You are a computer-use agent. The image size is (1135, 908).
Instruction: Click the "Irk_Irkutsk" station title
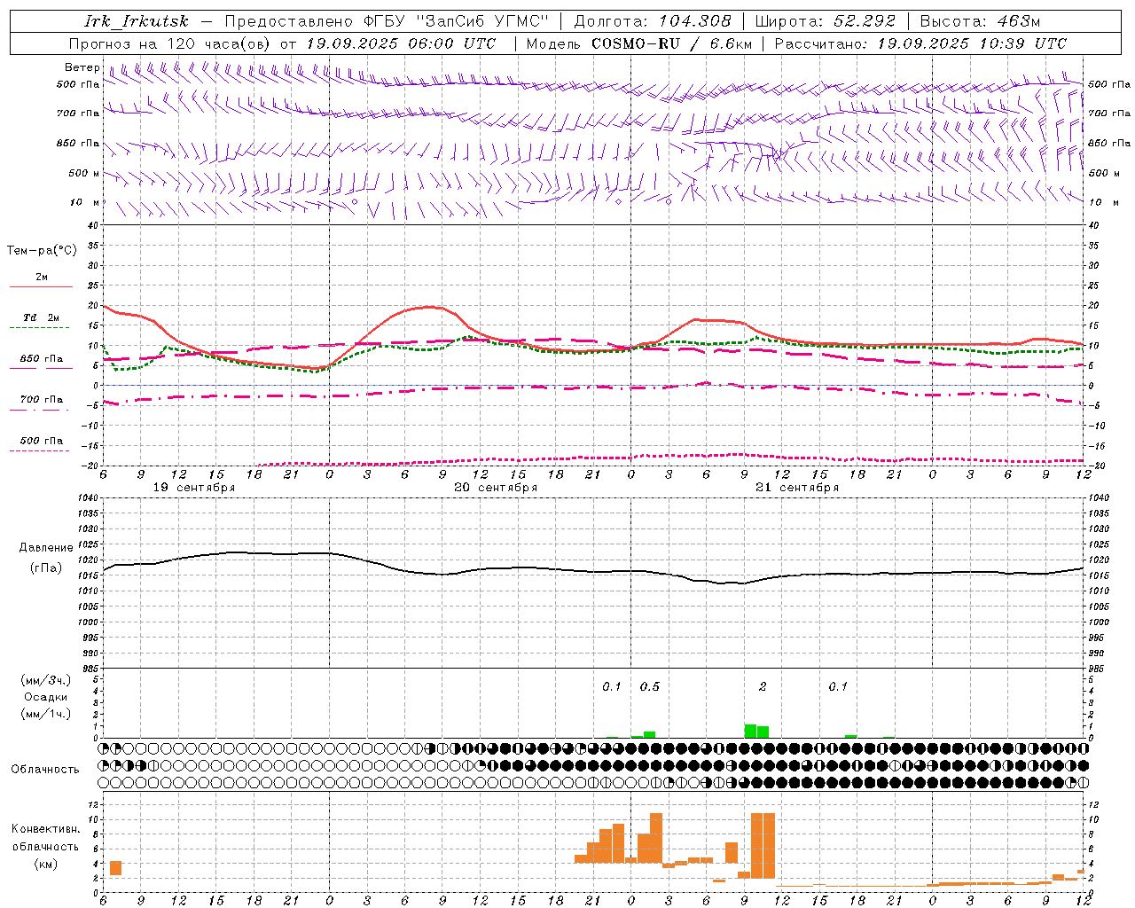point(137,21)
